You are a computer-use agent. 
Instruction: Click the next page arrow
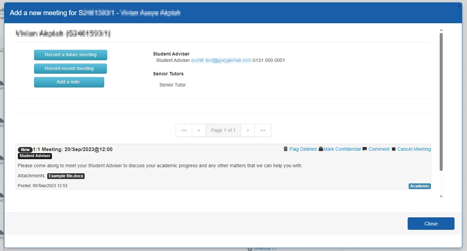coord(247,130)
